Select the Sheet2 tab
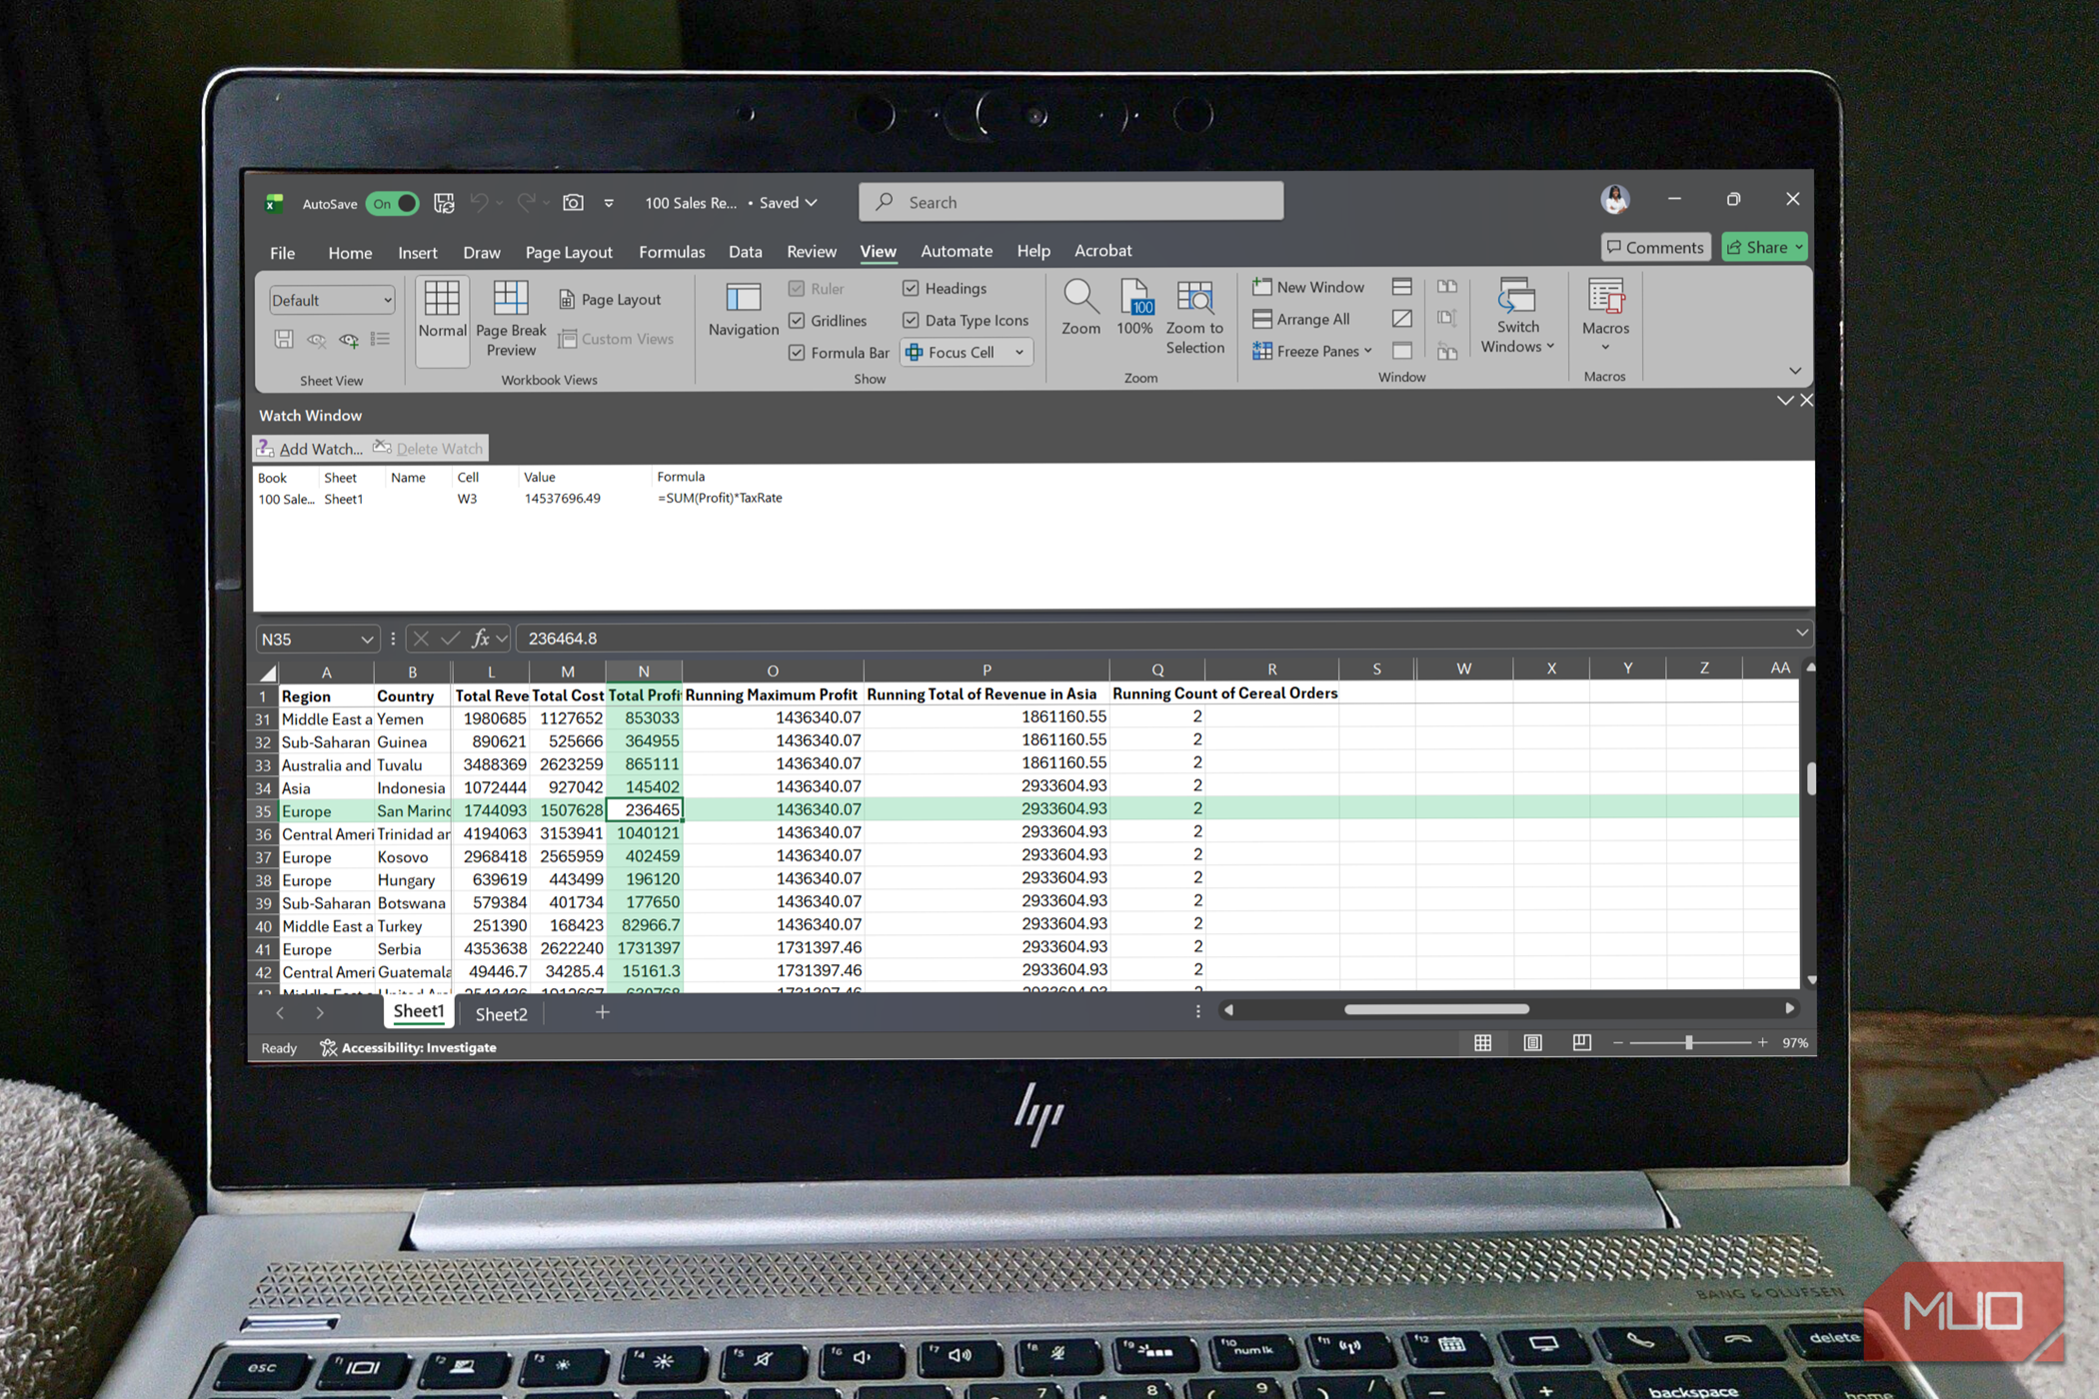Screen dimensions: 2099x1399 pyautogui.click(x=500, y=1013)
